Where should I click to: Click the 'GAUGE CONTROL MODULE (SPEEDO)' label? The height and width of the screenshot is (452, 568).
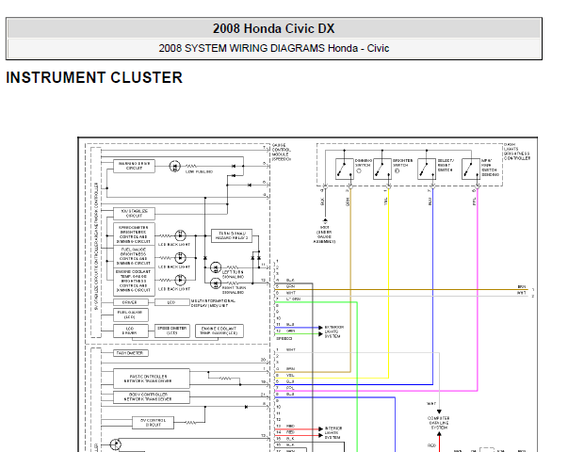pos(282,152)
